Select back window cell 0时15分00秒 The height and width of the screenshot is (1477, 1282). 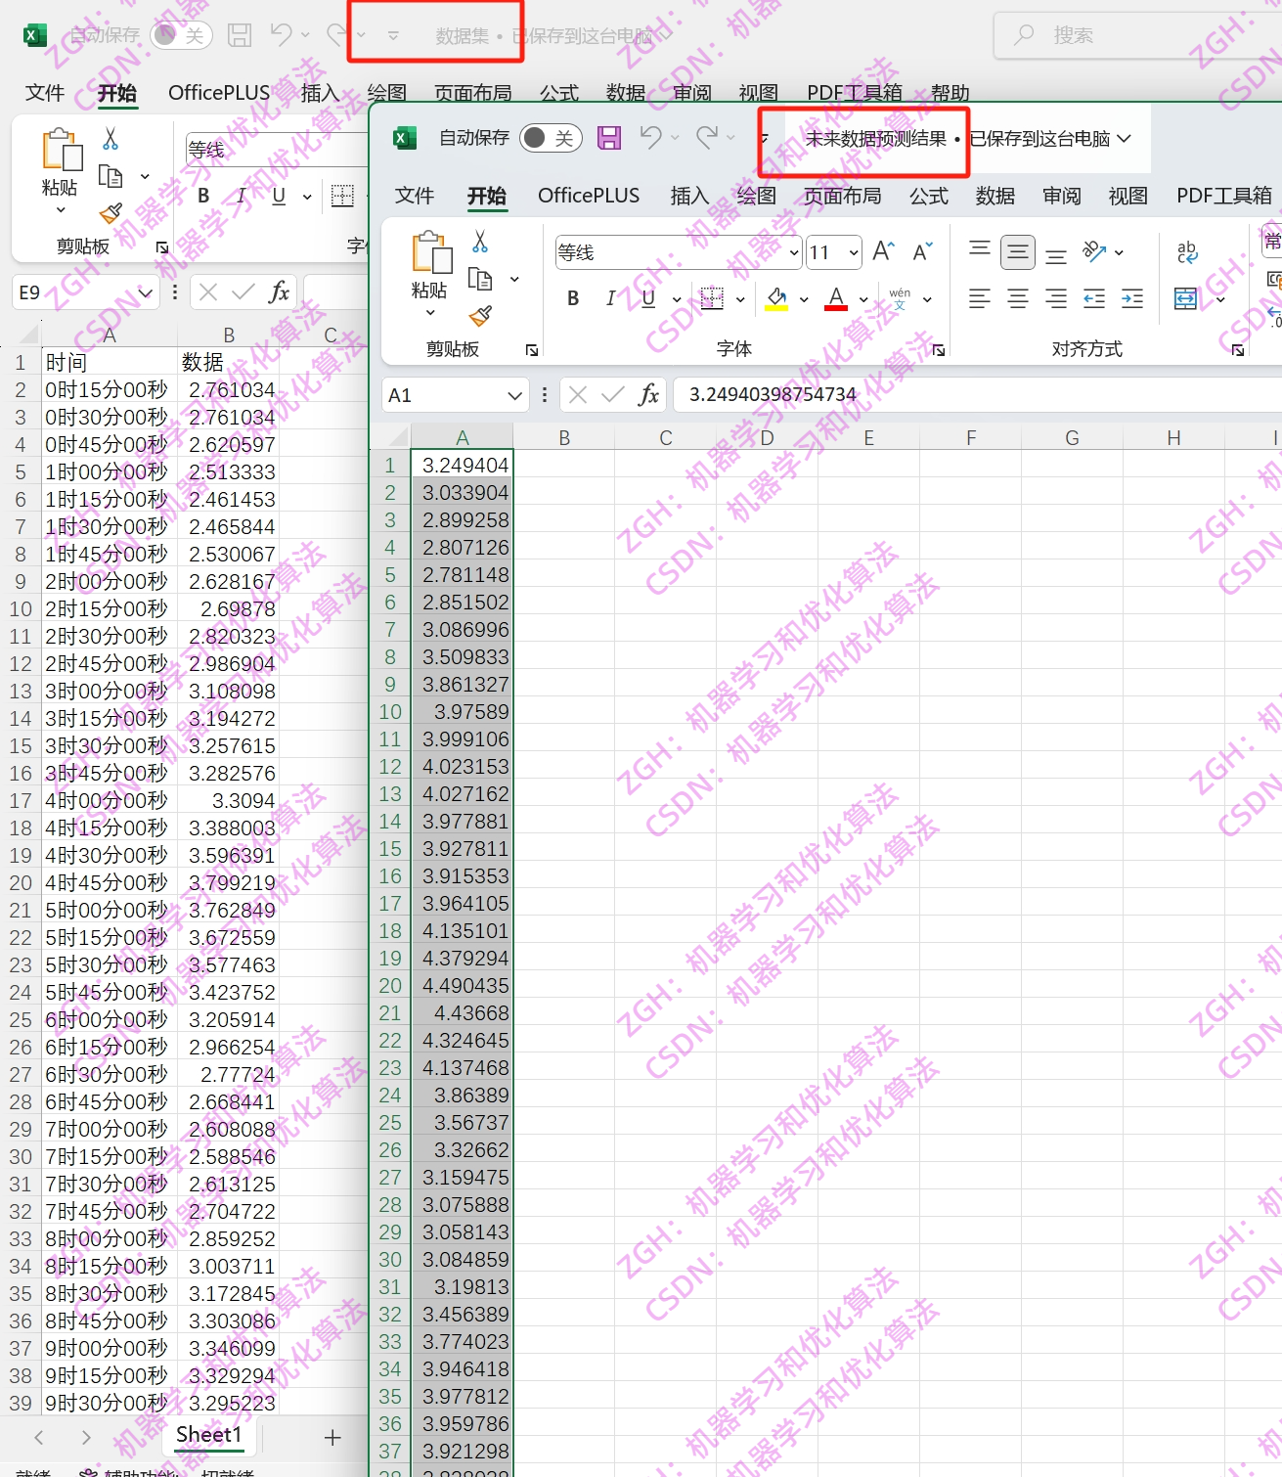coord(108,389)
